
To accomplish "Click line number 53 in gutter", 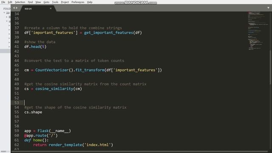I will pos(17,103).
